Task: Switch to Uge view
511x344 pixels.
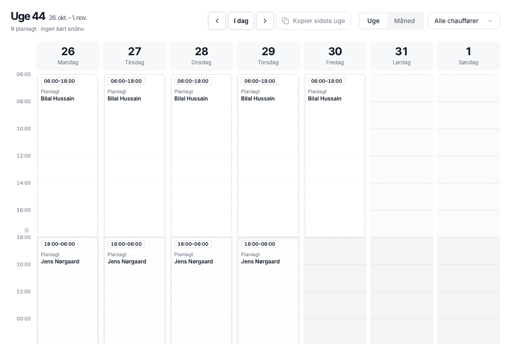Action: 373,21
